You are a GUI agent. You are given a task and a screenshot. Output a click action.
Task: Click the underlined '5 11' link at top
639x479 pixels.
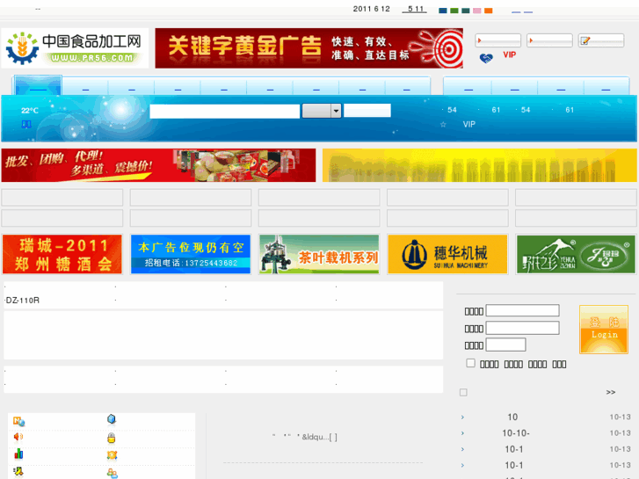tap(415, 9)
